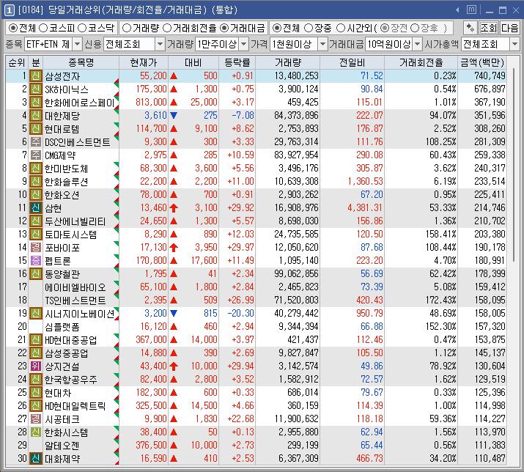Open the 종목 ETF+ETN filter dropdown
Viewport: 524px width, 472px height.
77,44
